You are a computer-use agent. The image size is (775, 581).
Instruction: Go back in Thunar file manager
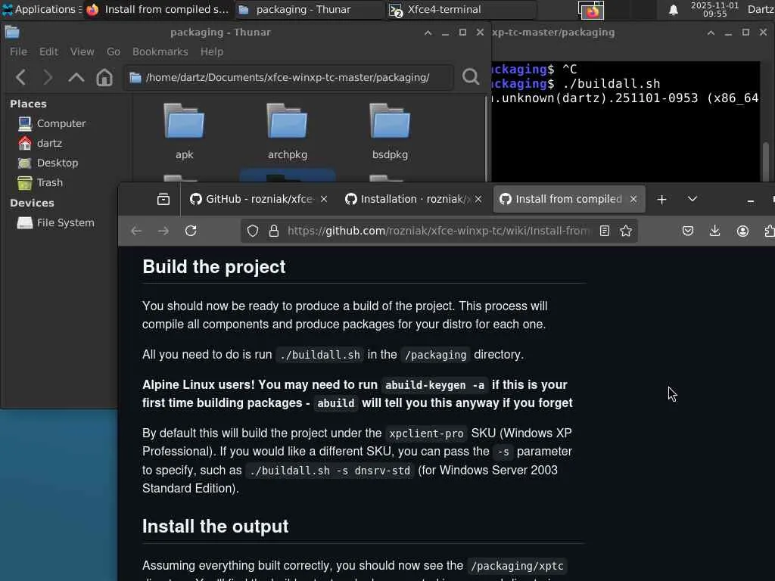[20, 78]
